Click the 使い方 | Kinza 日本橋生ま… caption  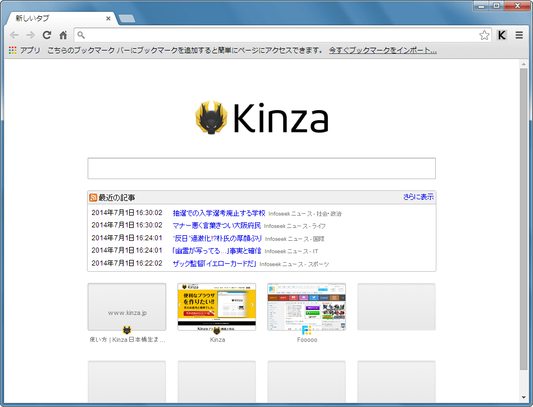pos(127,340)
